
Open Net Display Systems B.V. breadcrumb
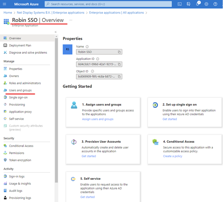(x=51, y=13)
